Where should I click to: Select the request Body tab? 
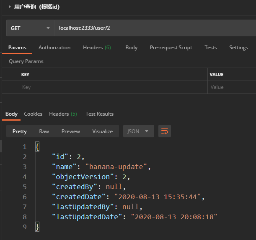(x=131, y=48)
